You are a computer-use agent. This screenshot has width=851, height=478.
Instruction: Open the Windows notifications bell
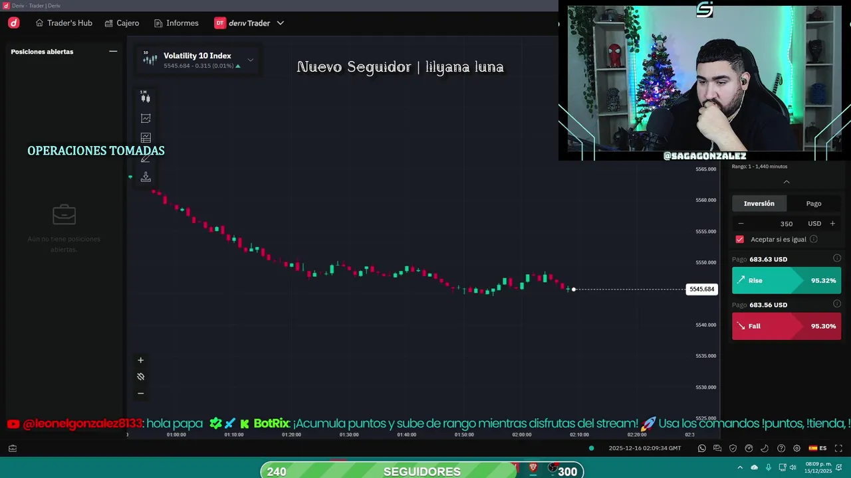point(839,467)
